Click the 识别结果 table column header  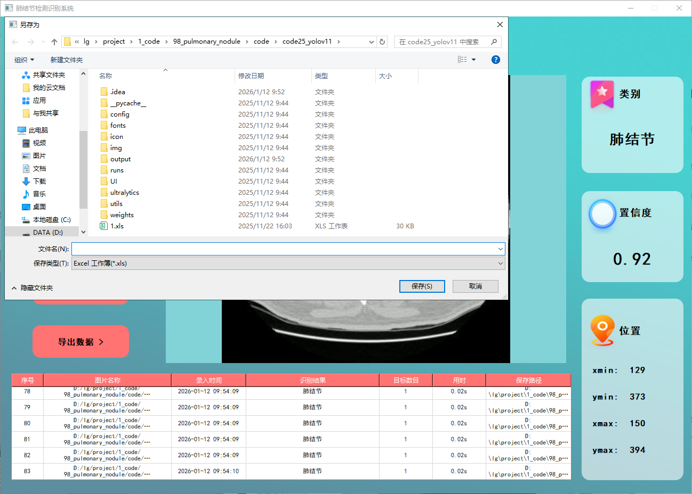312,380
